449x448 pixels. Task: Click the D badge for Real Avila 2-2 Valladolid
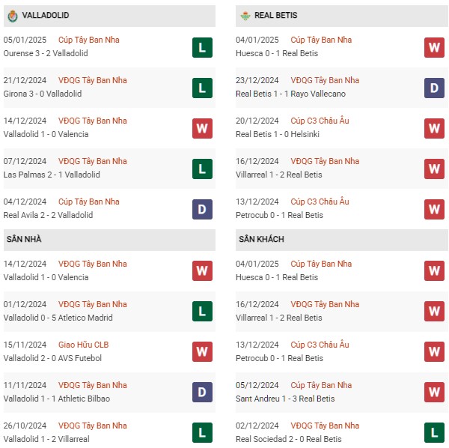click(x=202, y=209)
